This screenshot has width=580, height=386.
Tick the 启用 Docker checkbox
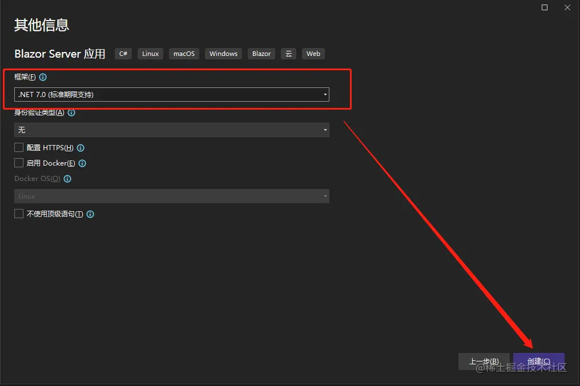coord(19,163)
